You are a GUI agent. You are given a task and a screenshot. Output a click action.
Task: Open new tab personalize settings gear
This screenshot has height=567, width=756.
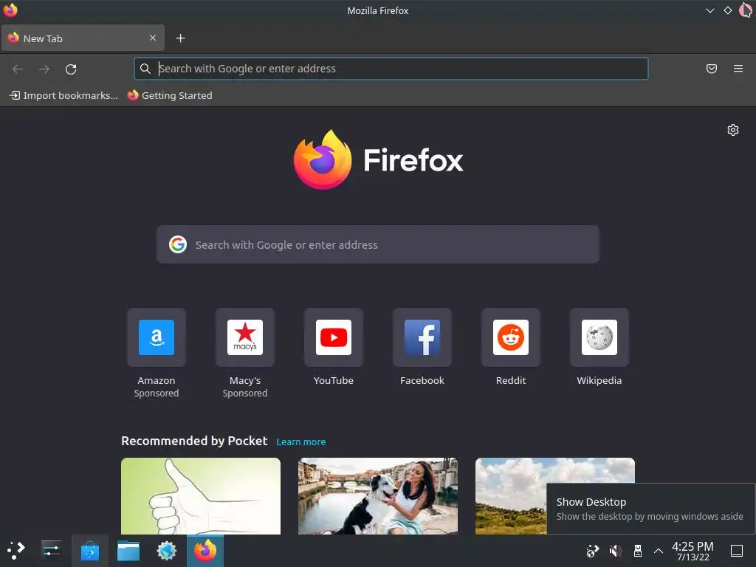(x=733, y=130)
